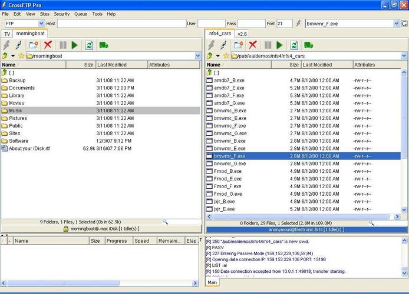The image size is (409, 294).
Task: Click the favorites star beside the /morningboat path
Action: [x=21, y=56]
